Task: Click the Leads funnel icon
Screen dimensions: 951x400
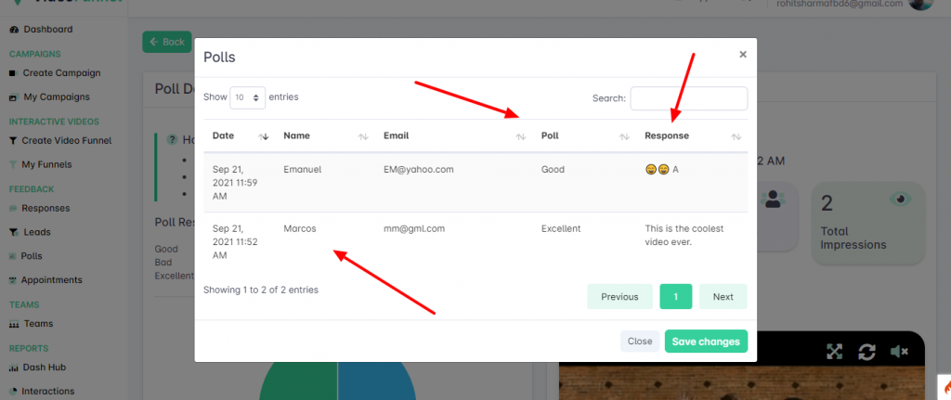Action: pos(13,232)
